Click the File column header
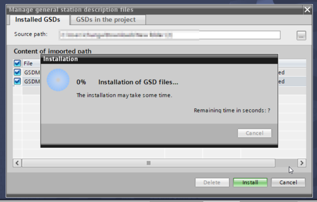Image resolution: width=317 pixels, height=202 pixels. 28,63
